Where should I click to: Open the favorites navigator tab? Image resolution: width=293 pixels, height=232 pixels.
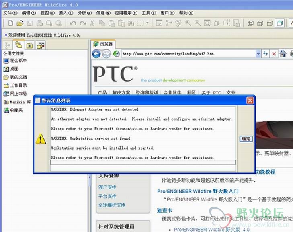(29, 45)
